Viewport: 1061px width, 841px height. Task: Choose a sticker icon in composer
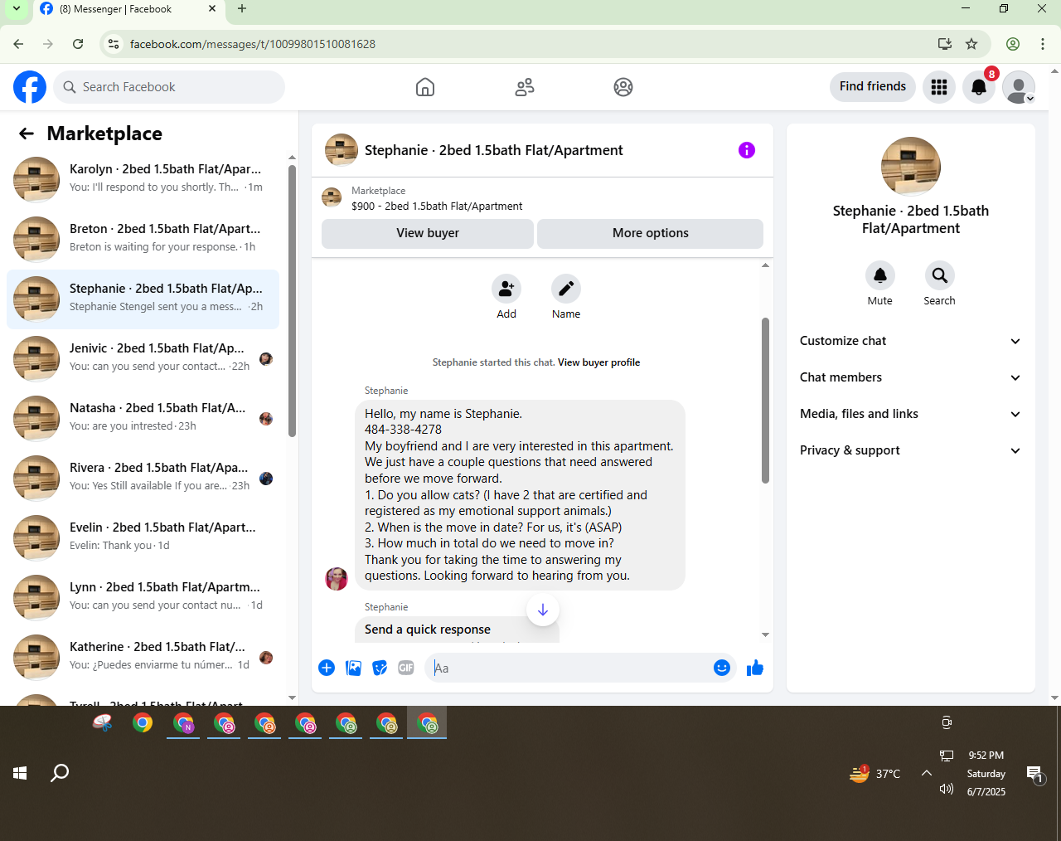pos(380,668)
